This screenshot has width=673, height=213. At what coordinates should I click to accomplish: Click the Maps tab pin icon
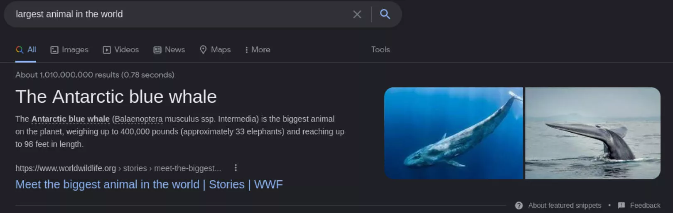tap(203, 50)
